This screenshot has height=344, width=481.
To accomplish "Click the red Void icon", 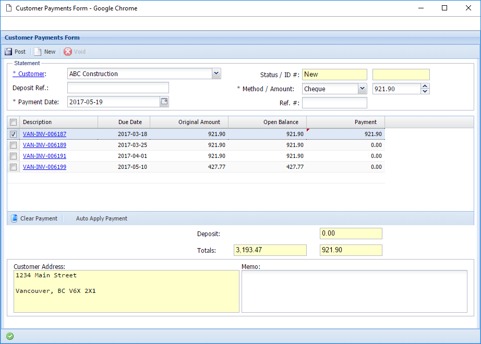I will [68, 51].
